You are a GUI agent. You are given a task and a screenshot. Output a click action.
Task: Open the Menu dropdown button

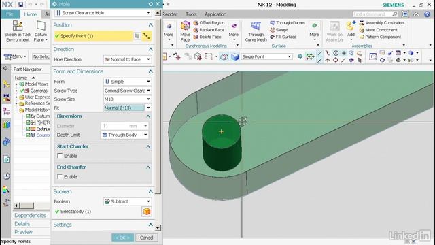pos(15,56)
